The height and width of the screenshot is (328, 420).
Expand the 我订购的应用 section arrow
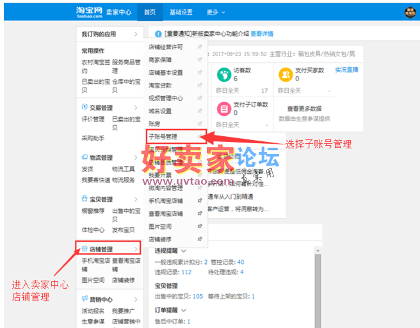click(x=136, y=33)
